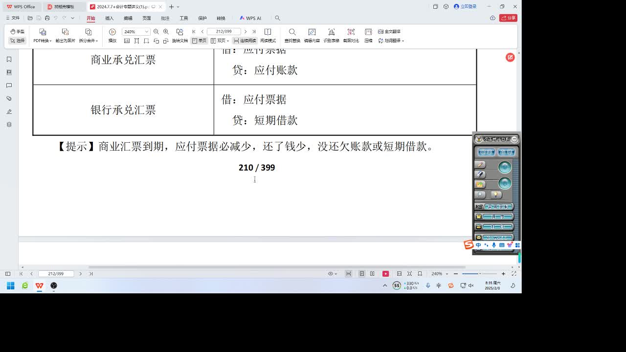Click the 全文翻译 full translation button

[x=389, y=32]
